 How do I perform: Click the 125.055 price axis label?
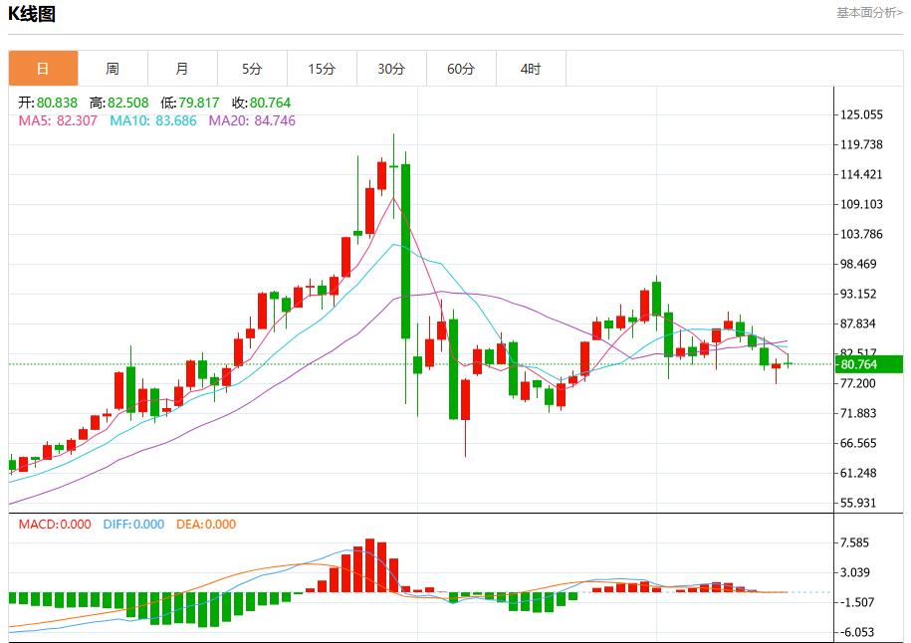(x=861, y=115)
